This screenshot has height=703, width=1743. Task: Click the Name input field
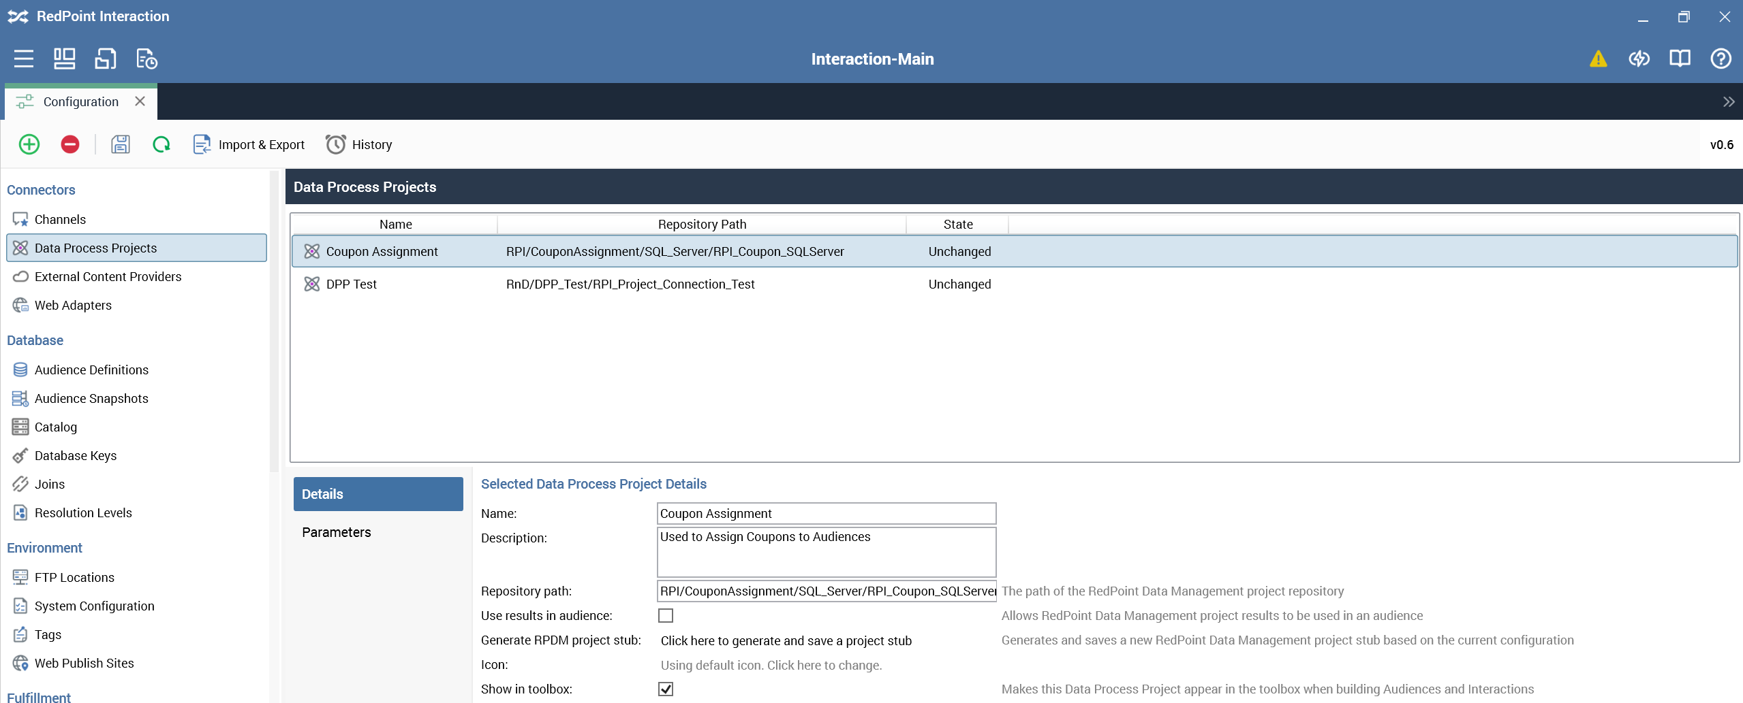point(826,514)
